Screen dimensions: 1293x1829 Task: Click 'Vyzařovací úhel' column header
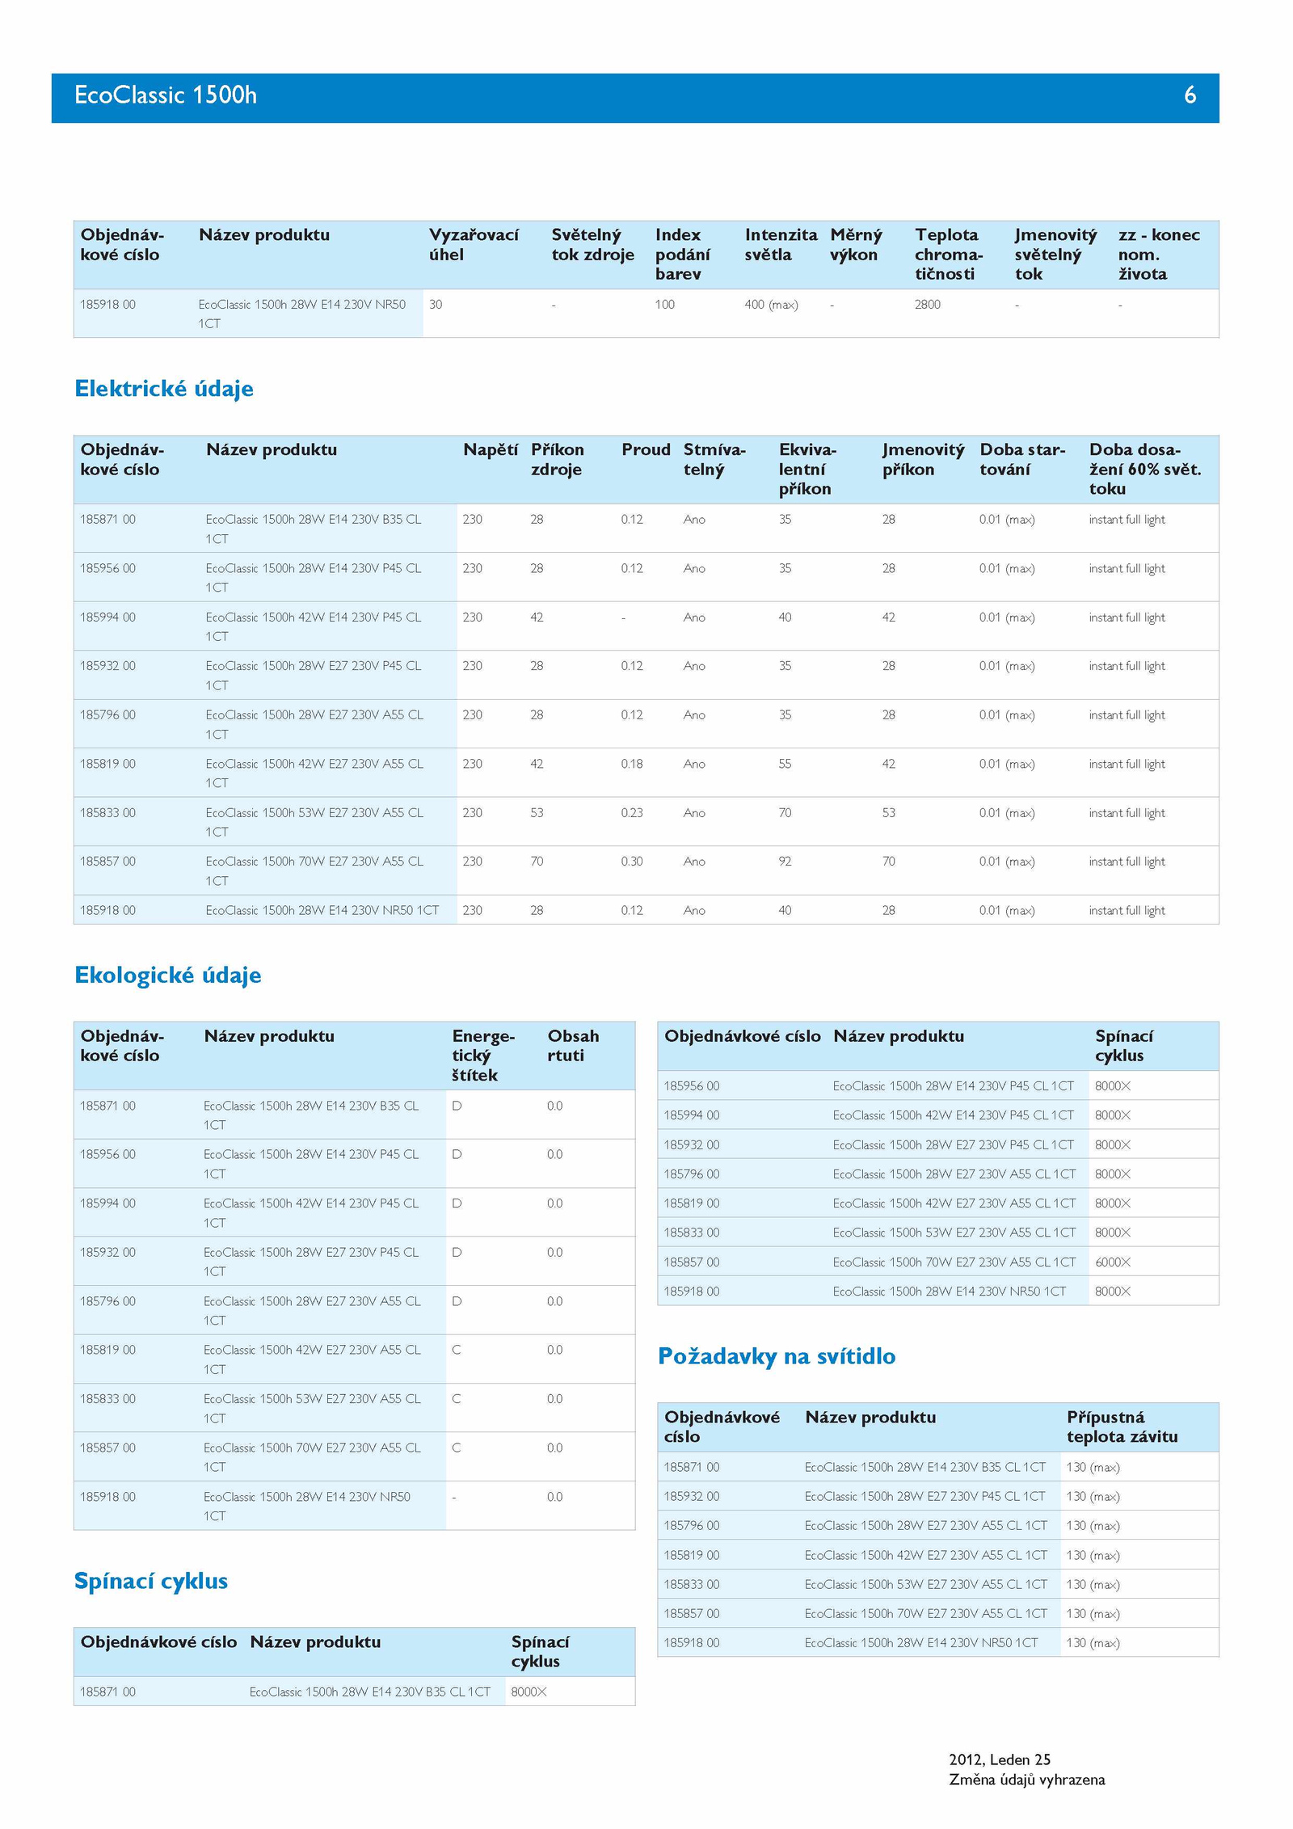pyautogui.click(x=474, y=245)
